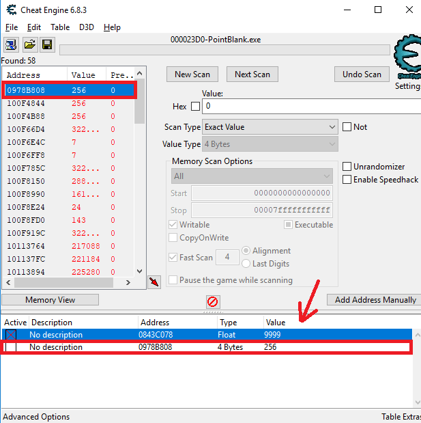The width and height of the screenshot is (421, 423).
Task: Open Table Extras
Action: point(401,417)
